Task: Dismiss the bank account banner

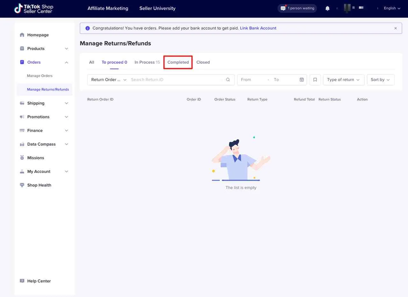Action: tap(395, 28)
